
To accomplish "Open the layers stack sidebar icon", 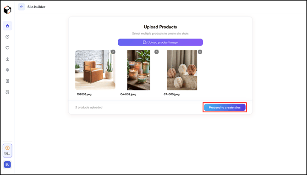I will pos(7,70).
